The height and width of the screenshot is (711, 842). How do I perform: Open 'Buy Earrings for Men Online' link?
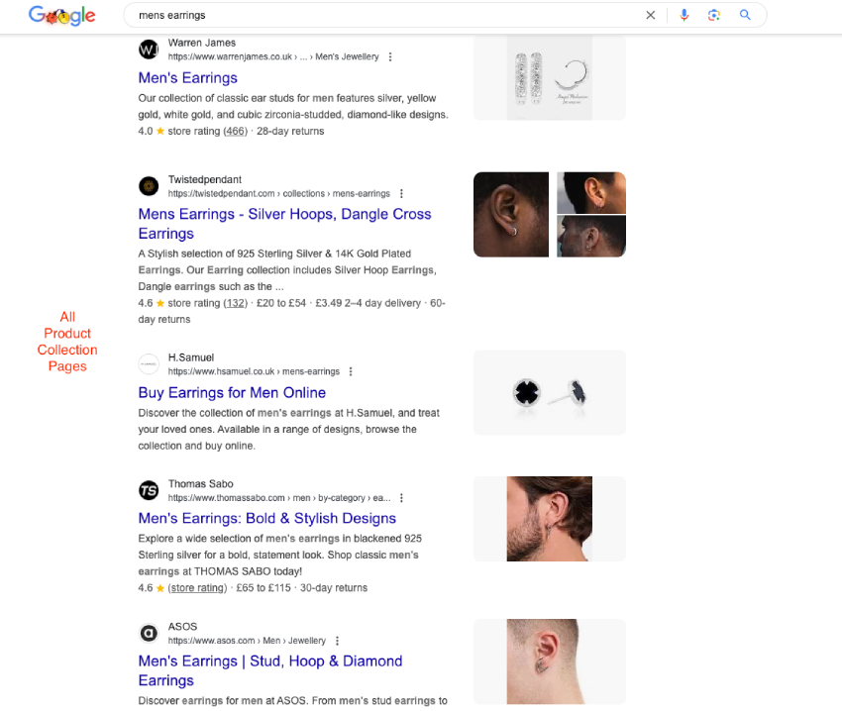pyautogui.click(x=232, y=392)
